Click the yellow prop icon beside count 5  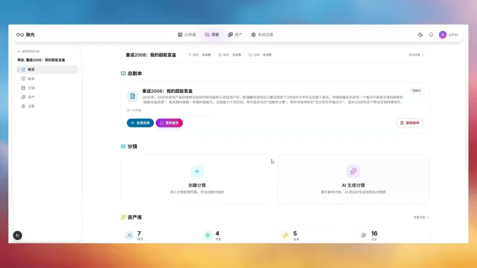(286, 235)
